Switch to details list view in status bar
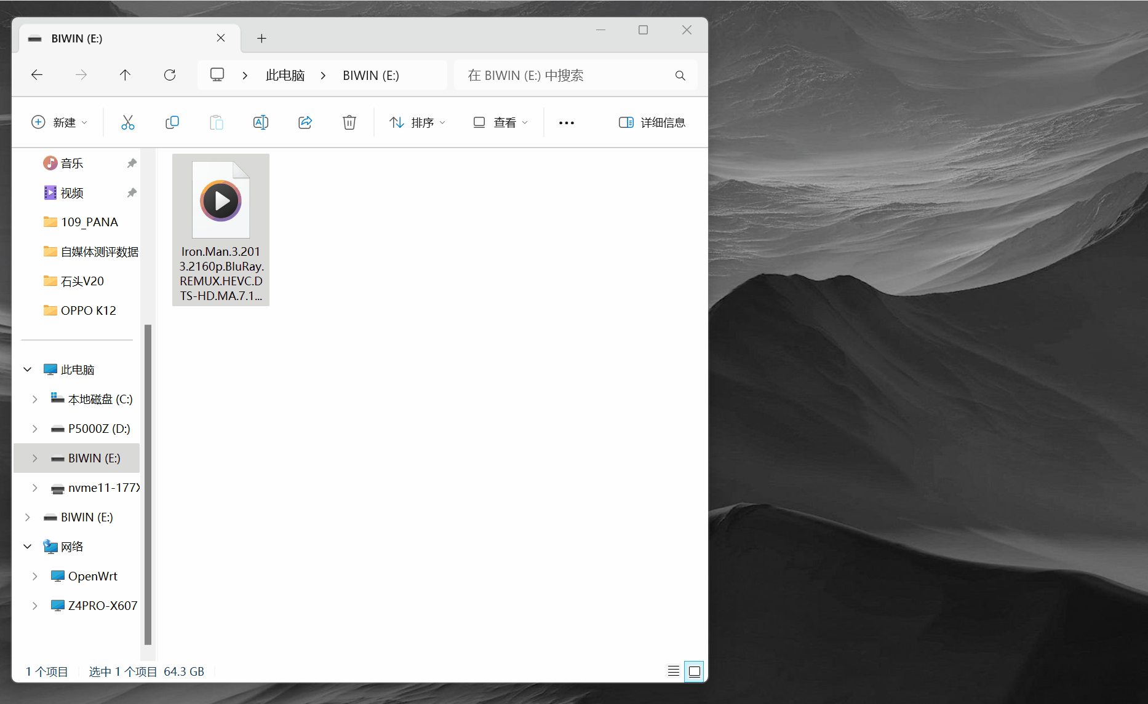This screenshot has width=1148, height=704. (x=674, y=671)
